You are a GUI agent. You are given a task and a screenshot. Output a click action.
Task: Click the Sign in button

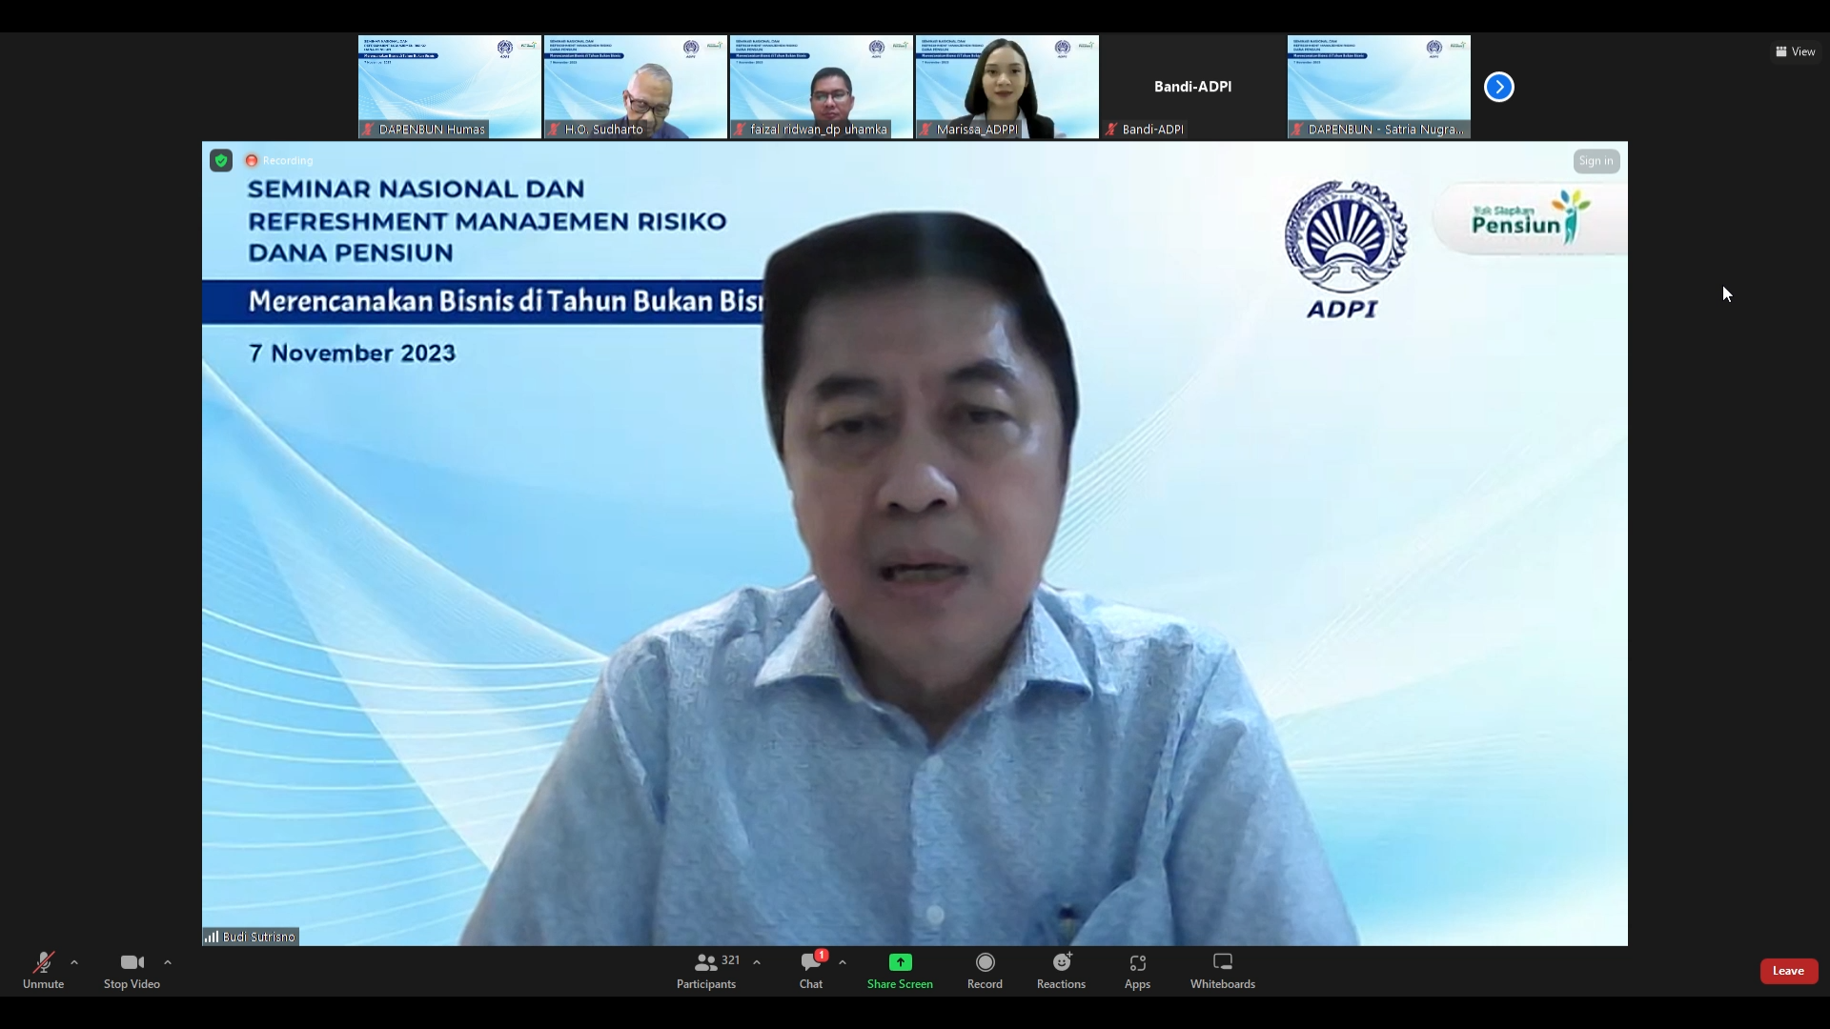tap(1596, 161)
